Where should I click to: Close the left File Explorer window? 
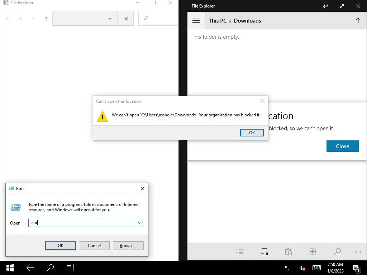point(170,3)
